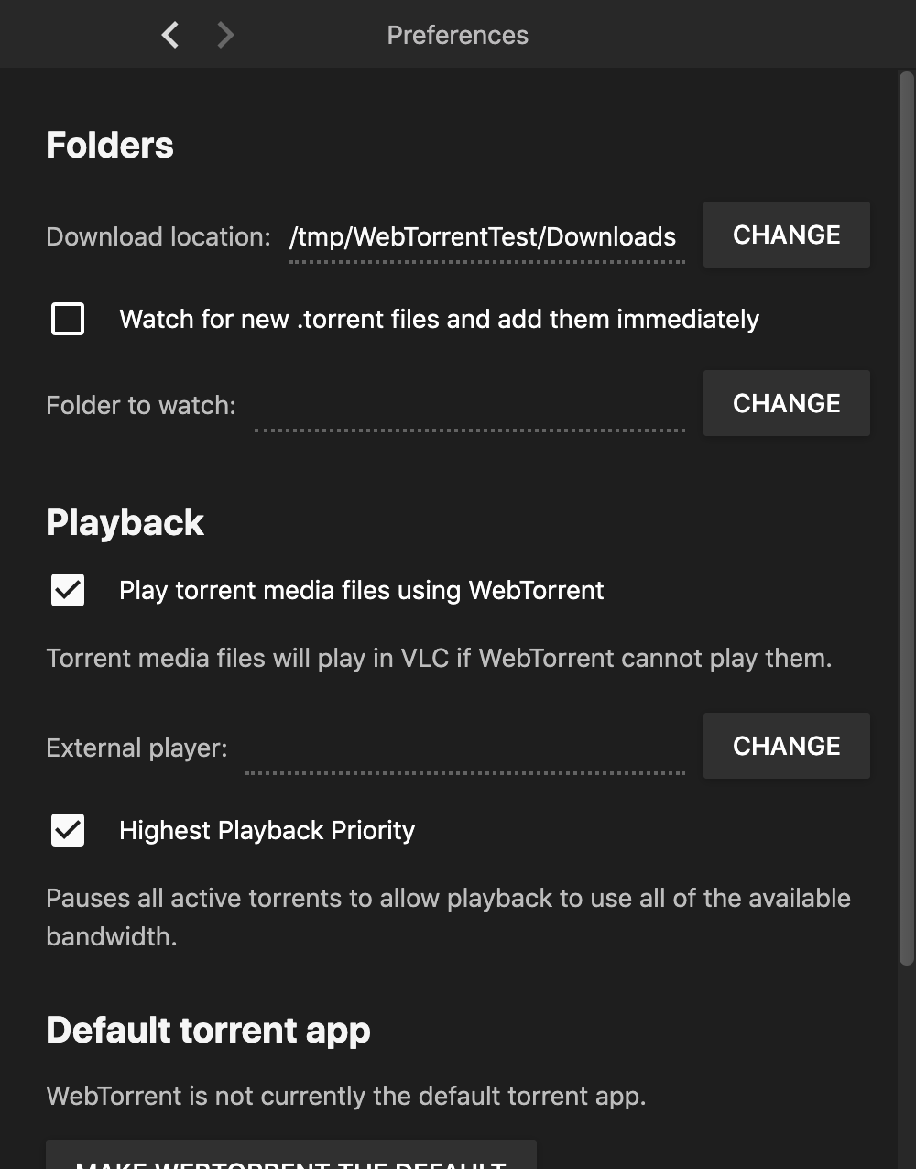
Task: Click the VLC fallback description text
Action: [439, 658]
